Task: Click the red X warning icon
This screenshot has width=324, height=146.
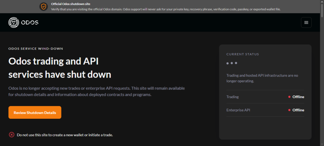Action: tap(12, 135)
